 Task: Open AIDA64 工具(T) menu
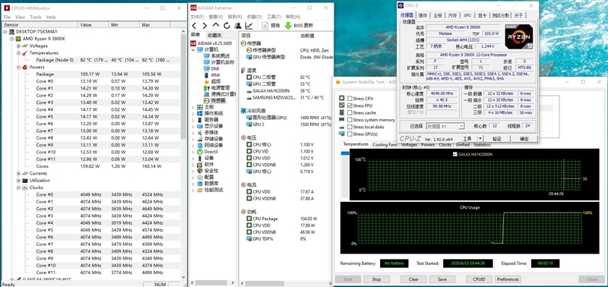coord(274,17)
